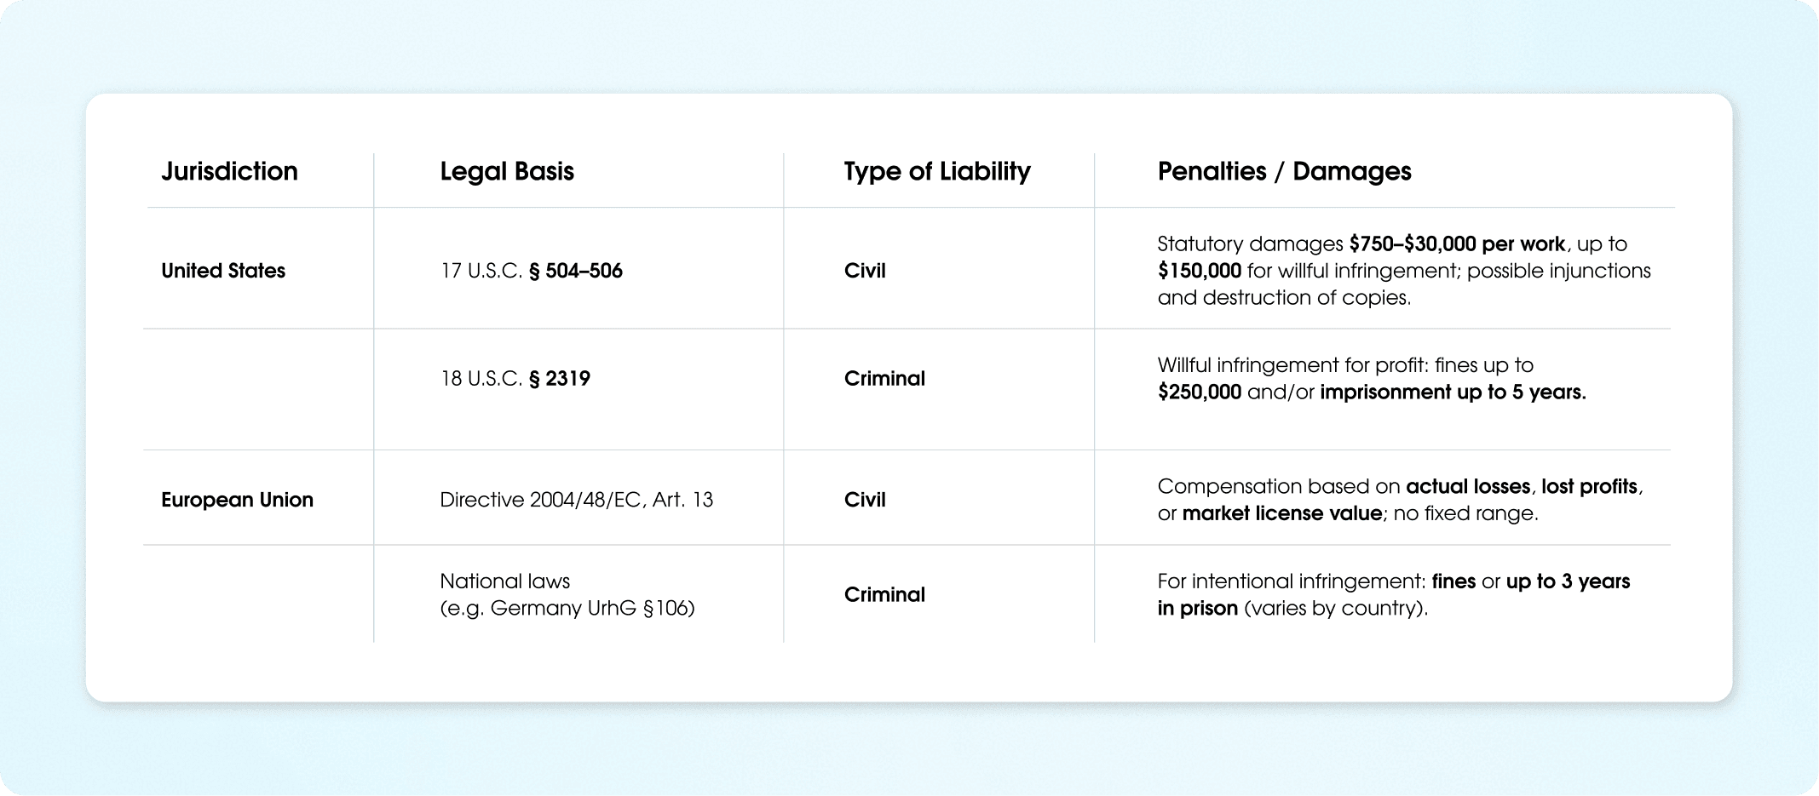Select the up to 3 years text
The image size is (1819, 796).
(x=1568, y=581)
